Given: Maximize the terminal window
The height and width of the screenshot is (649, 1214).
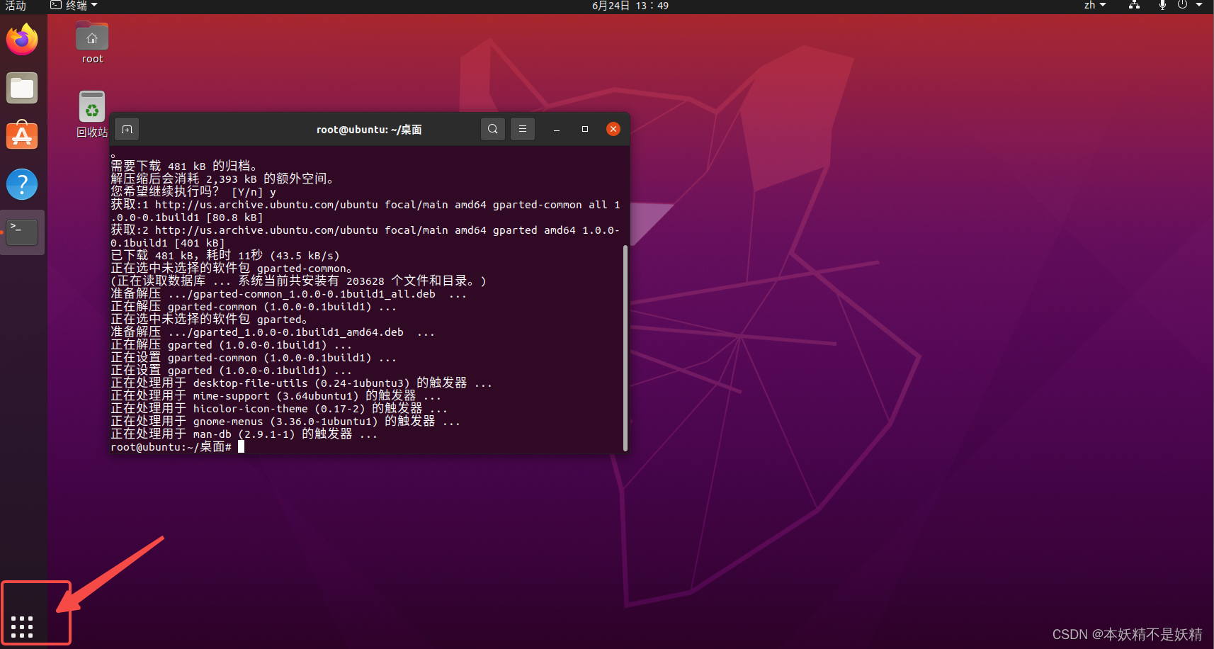Looking at the screenshot, I should tap(585, 129).
